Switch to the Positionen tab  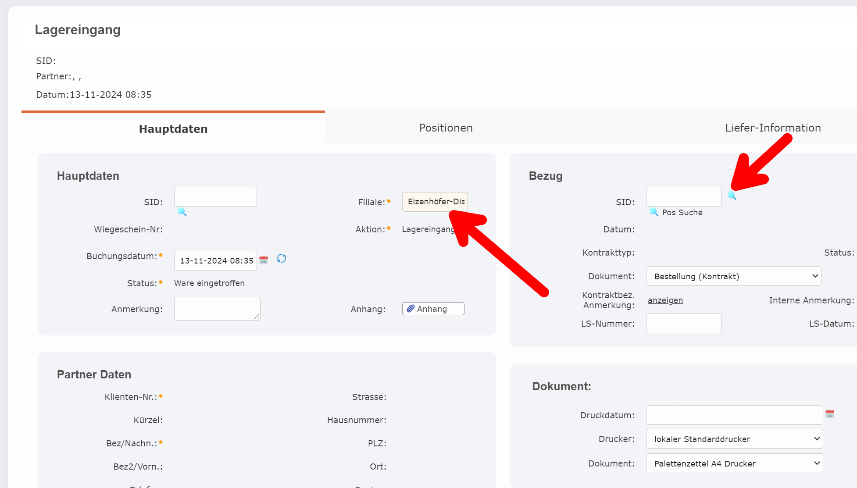click(446, 128)
